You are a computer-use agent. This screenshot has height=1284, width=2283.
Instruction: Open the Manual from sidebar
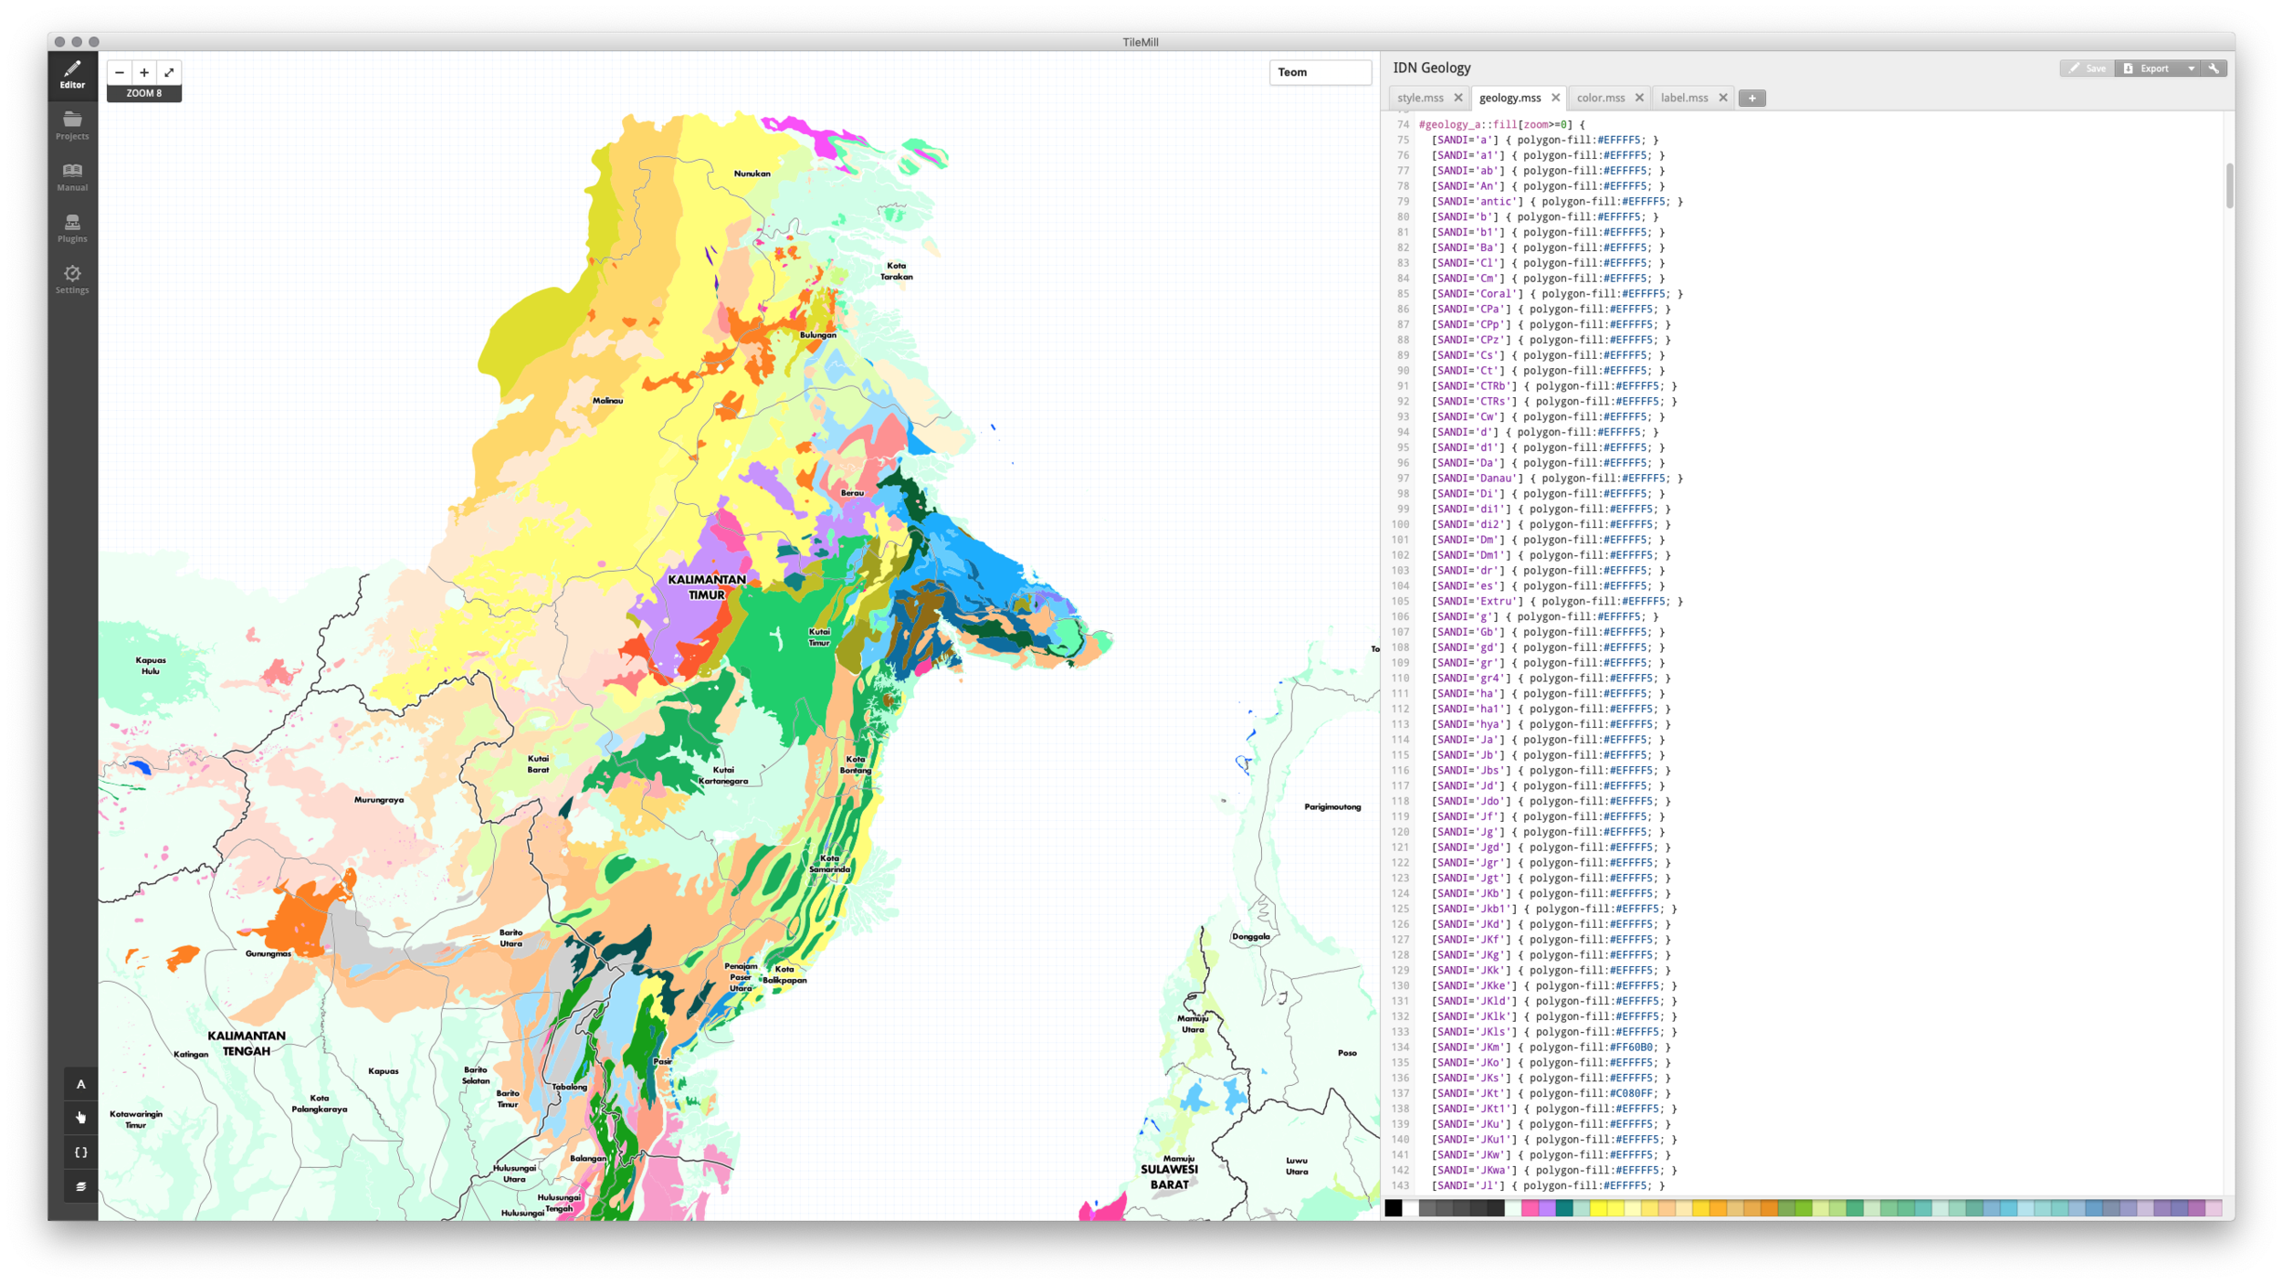(x=72, y=176)
